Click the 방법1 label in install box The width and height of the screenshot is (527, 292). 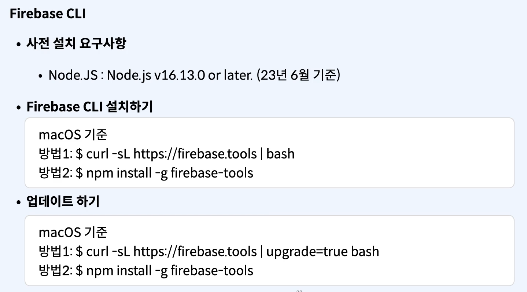(x=55, y=153)
